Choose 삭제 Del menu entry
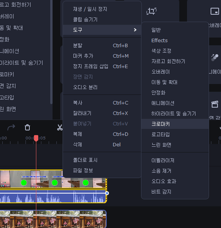The width and height of the screenshot is (221, 228). [102, 144]
